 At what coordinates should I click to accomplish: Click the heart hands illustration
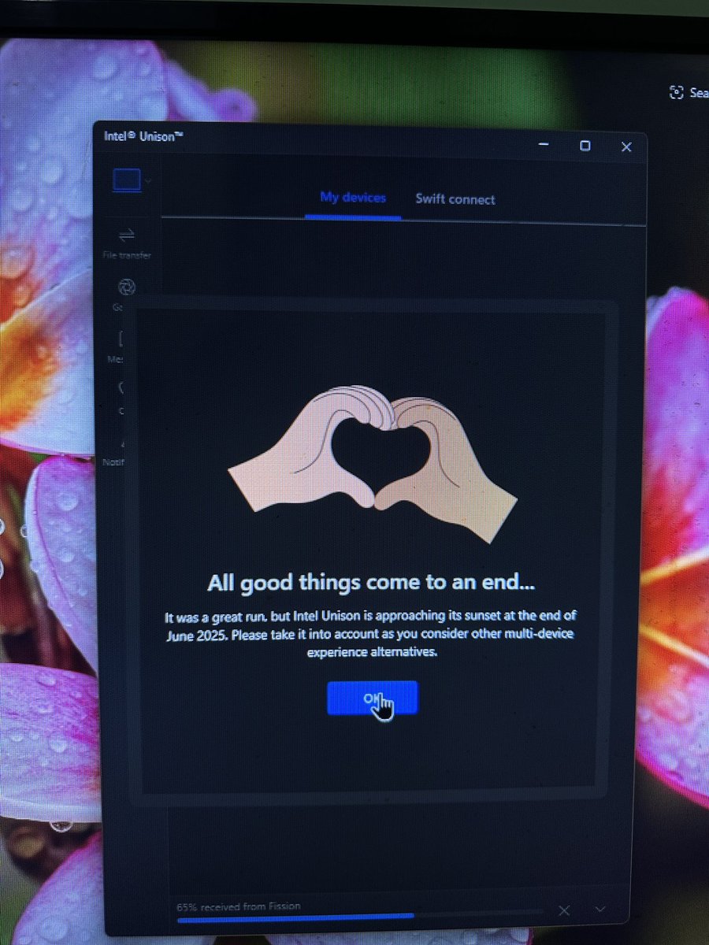click(x=372, y=463)
